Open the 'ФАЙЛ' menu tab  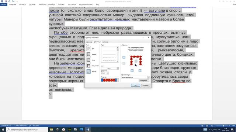(x=3, y=5)
